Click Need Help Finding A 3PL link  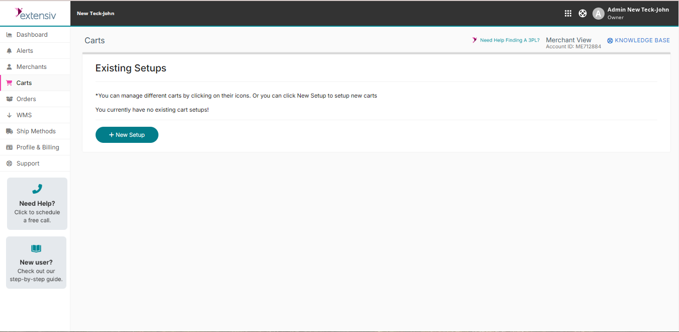point(510,40)
